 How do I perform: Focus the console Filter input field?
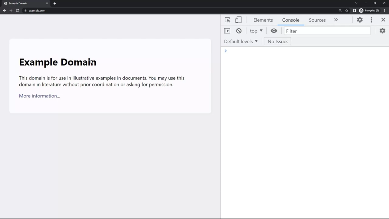point(327,31)
